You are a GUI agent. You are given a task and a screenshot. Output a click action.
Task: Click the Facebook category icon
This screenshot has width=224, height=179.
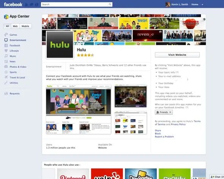[x=6, y=46]
